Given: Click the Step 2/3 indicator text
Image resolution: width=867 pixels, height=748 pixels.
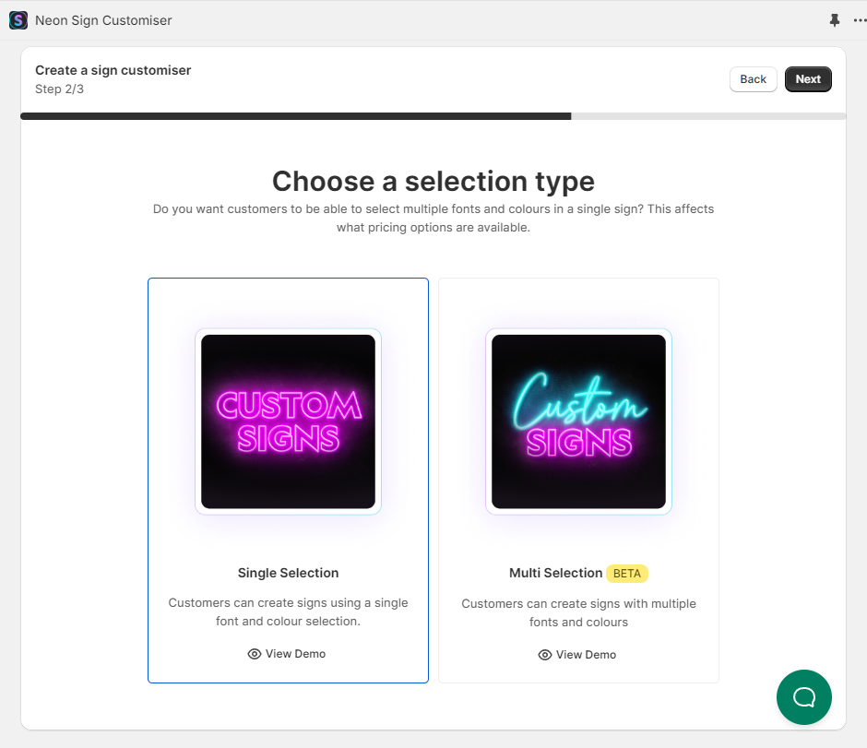Looking at the screenshot, I should [x=59, y=89].
